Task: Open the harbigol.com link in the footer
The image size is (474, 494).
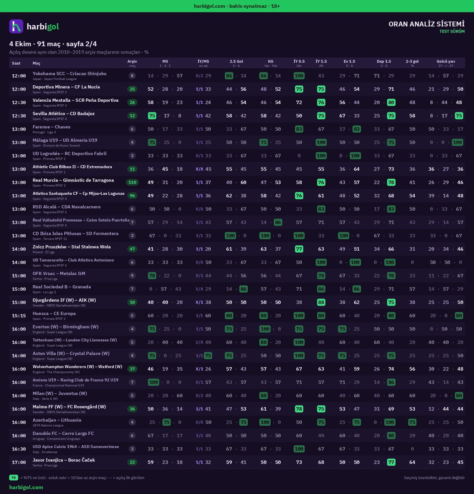Action: click(x=26, y=487)
